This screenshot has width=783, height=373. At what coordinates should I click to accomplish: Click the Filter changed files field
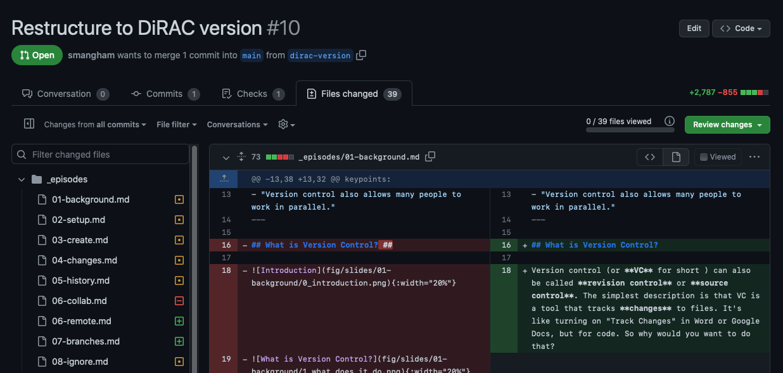coord(100,154)
